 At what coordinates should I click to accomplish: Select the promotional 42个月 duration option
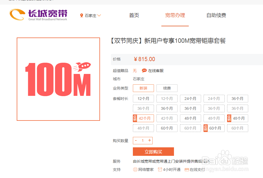pos(143,118)
